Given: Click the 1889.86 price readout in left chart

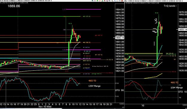Looking at the screenshot, I should [14, 6].
